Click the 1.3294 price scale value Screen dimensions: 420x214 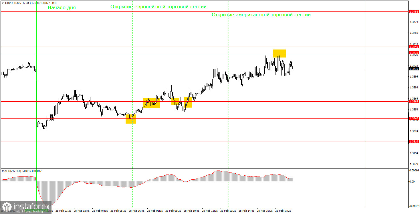[x=414, y=153]
